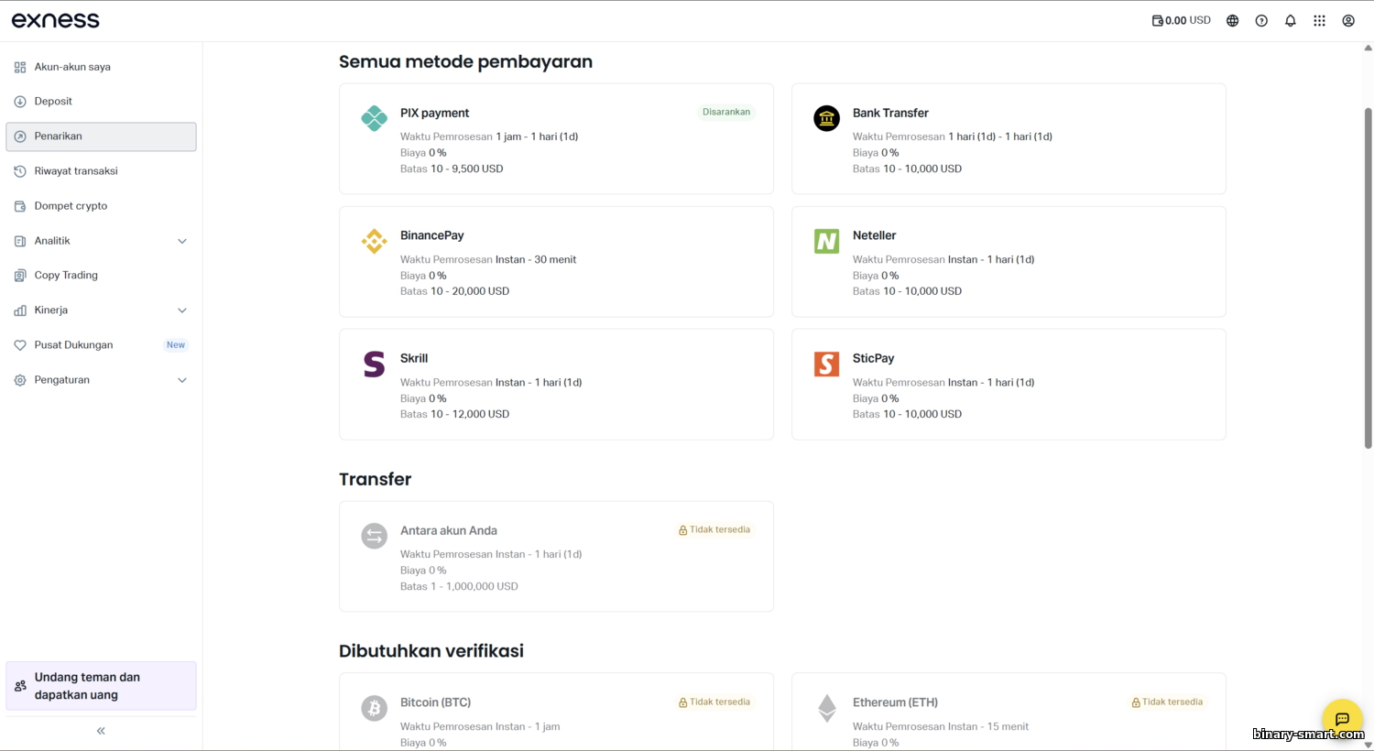Select the Skrill payment card
The image size is (1374, 751).
(x=556, y=385)
